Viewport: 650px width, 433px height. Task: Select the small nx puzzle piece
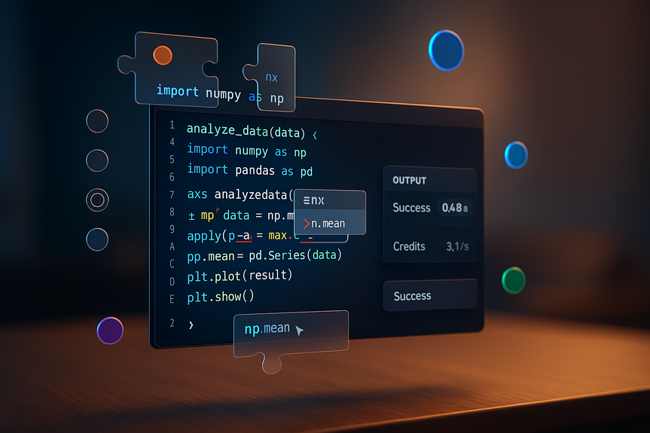click(271, 77)
